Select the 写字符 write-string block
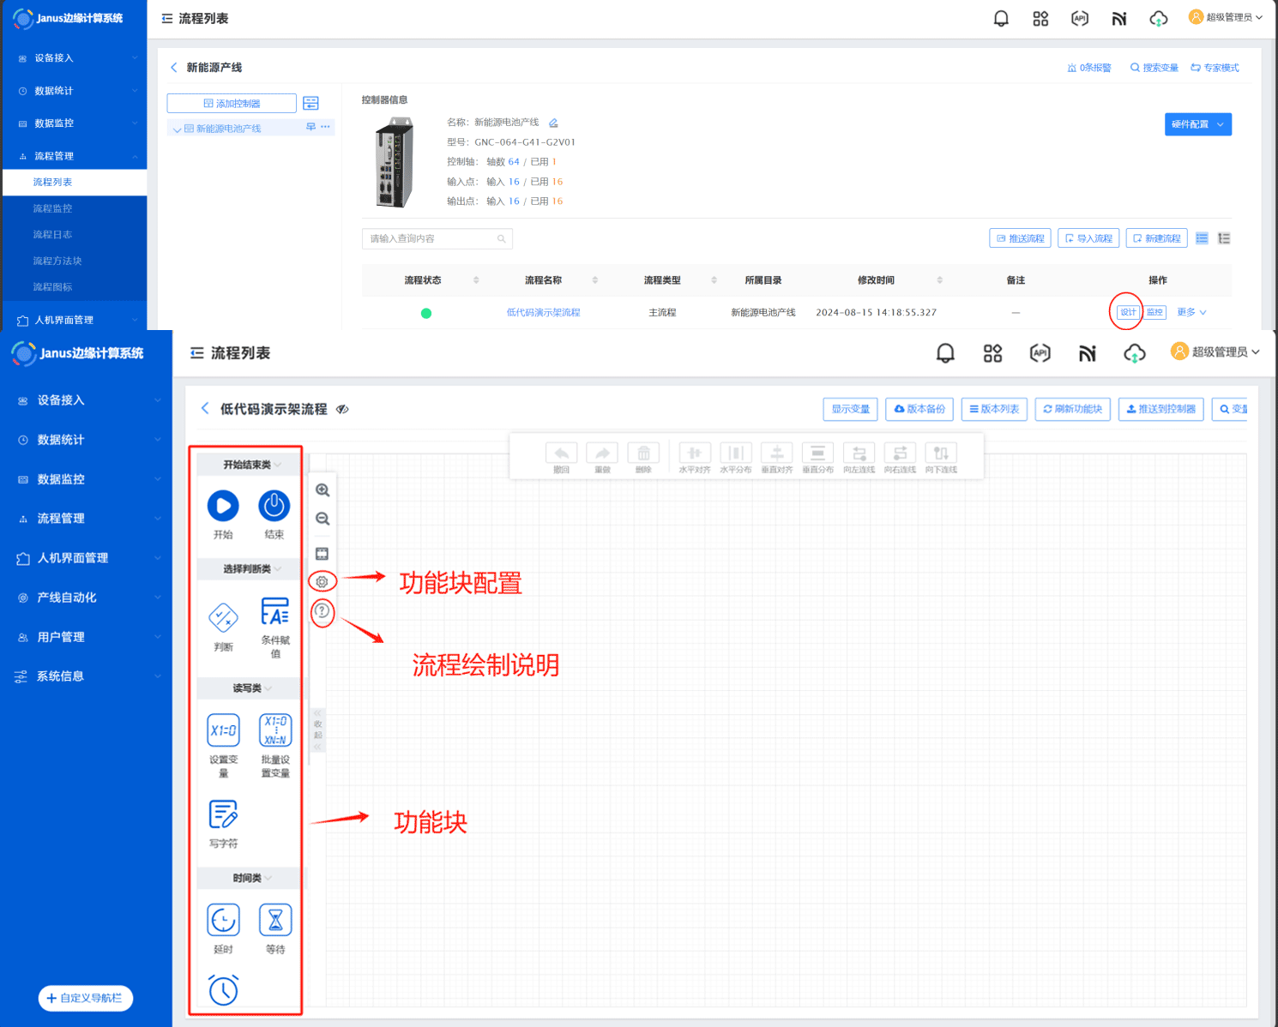This screenshot has height=1027, width=1278. (223, 814)
